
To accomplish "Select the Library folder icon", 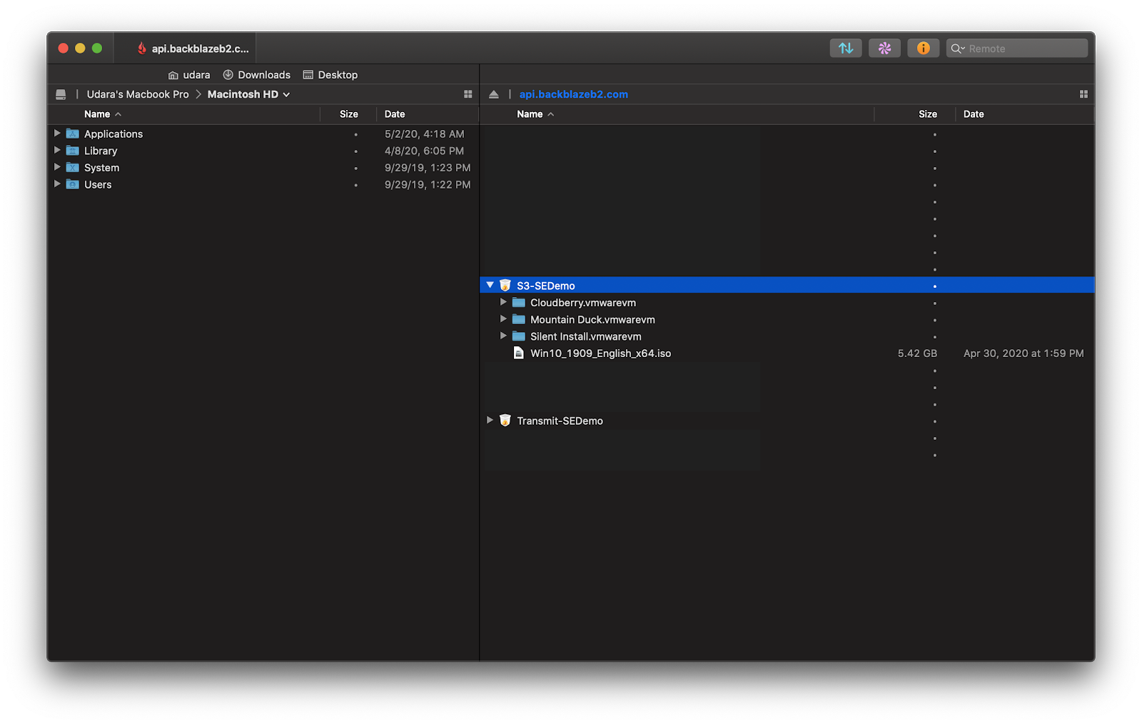I will 73,151.
